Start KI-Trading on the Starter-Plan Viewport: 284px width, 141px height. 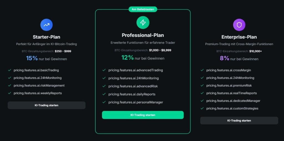click(46, 105)
